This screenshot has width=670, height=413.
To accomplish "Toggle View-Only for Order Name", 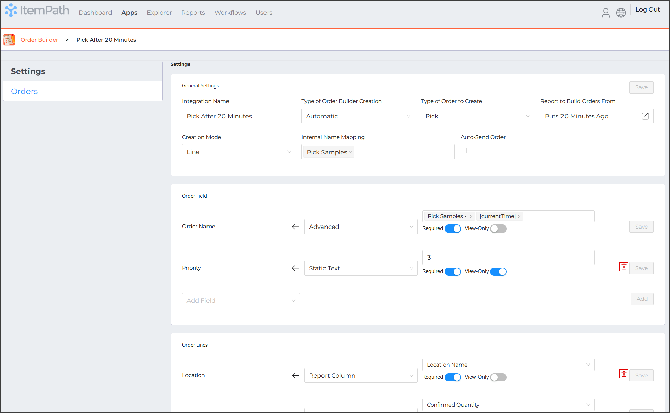I will (498, 229).
